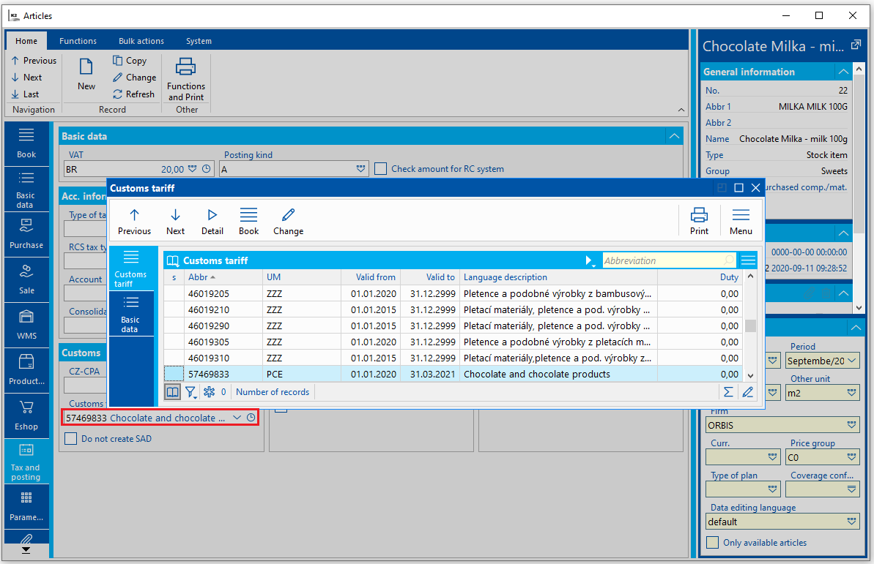The image size is (874, 564).
Task: Open grid hamburger menu in Customs tariff header
Action: tap(748, 260)
